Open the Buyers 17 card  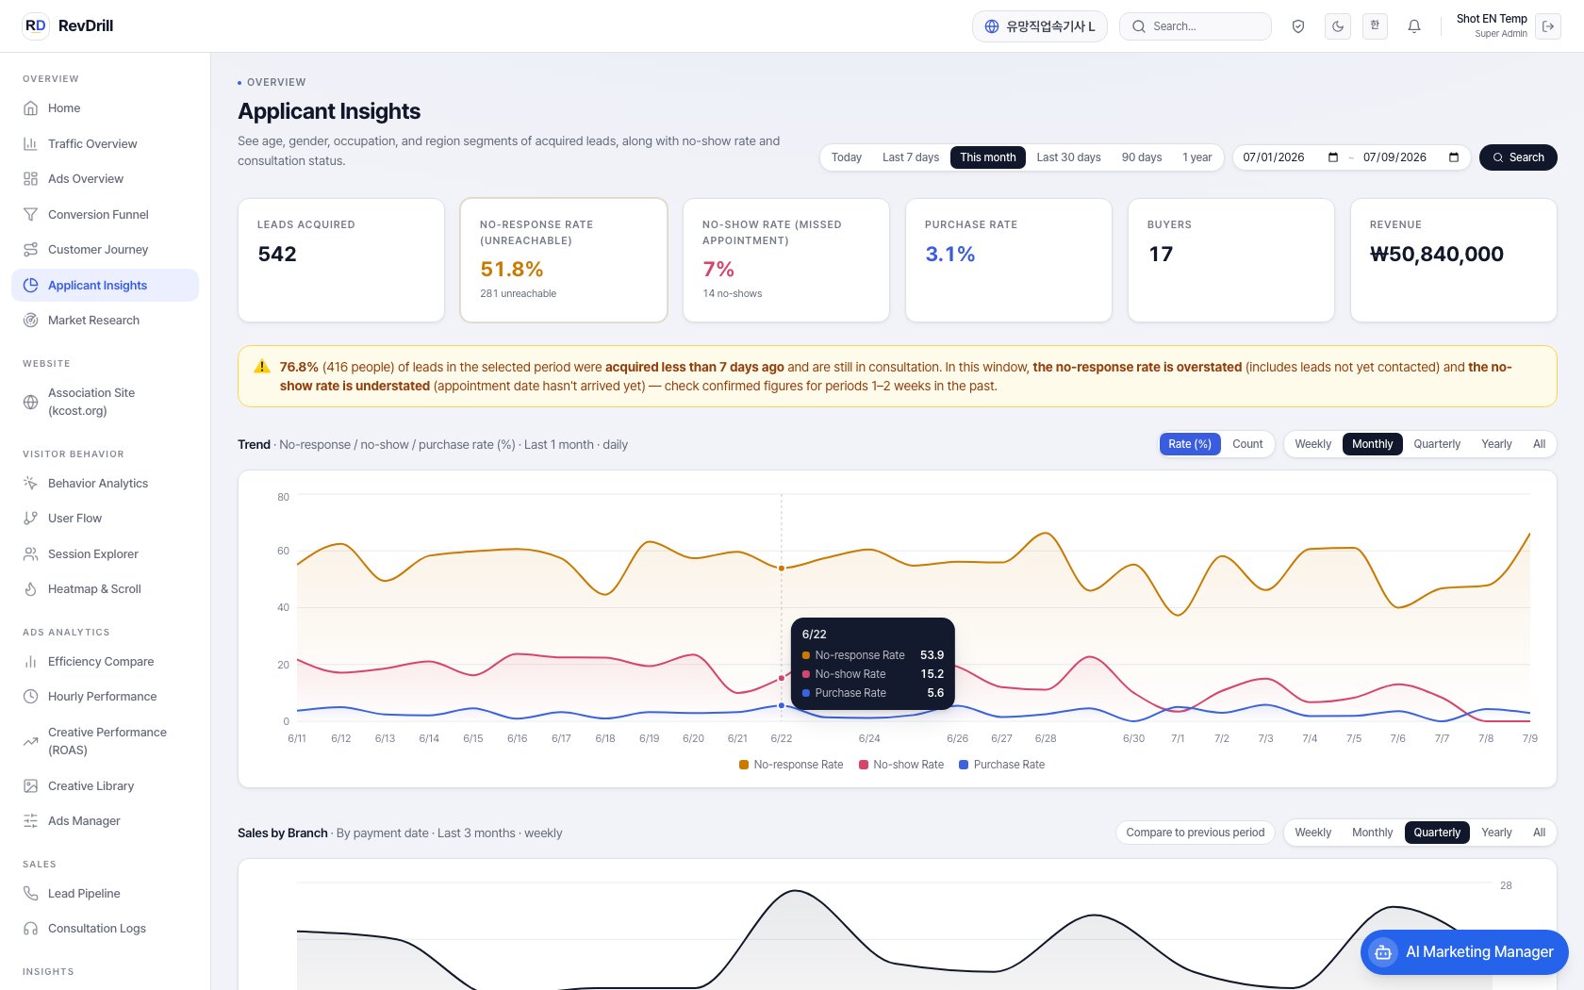tap(1231, 260)
